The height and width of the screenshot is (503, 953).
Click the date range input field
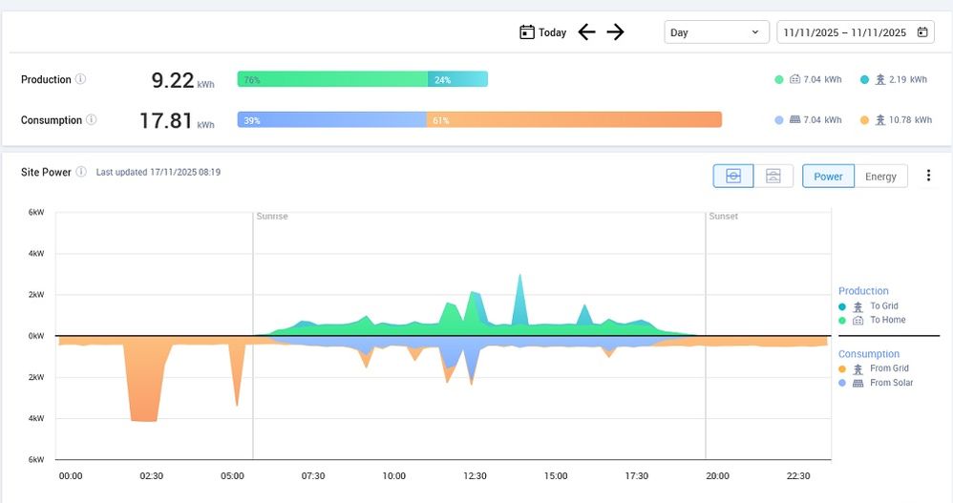(856, 32)
